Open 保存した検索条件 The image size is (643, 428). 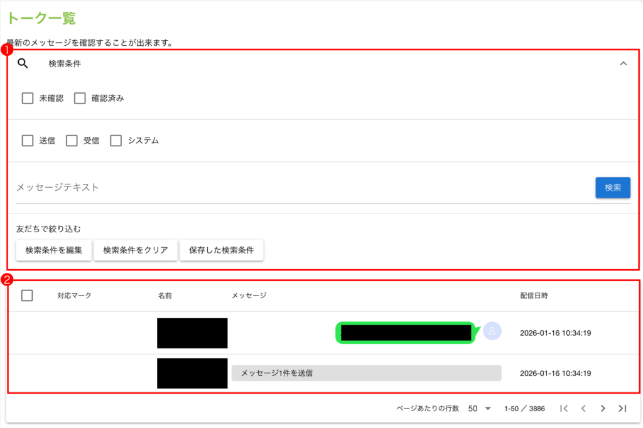[222, 250]
